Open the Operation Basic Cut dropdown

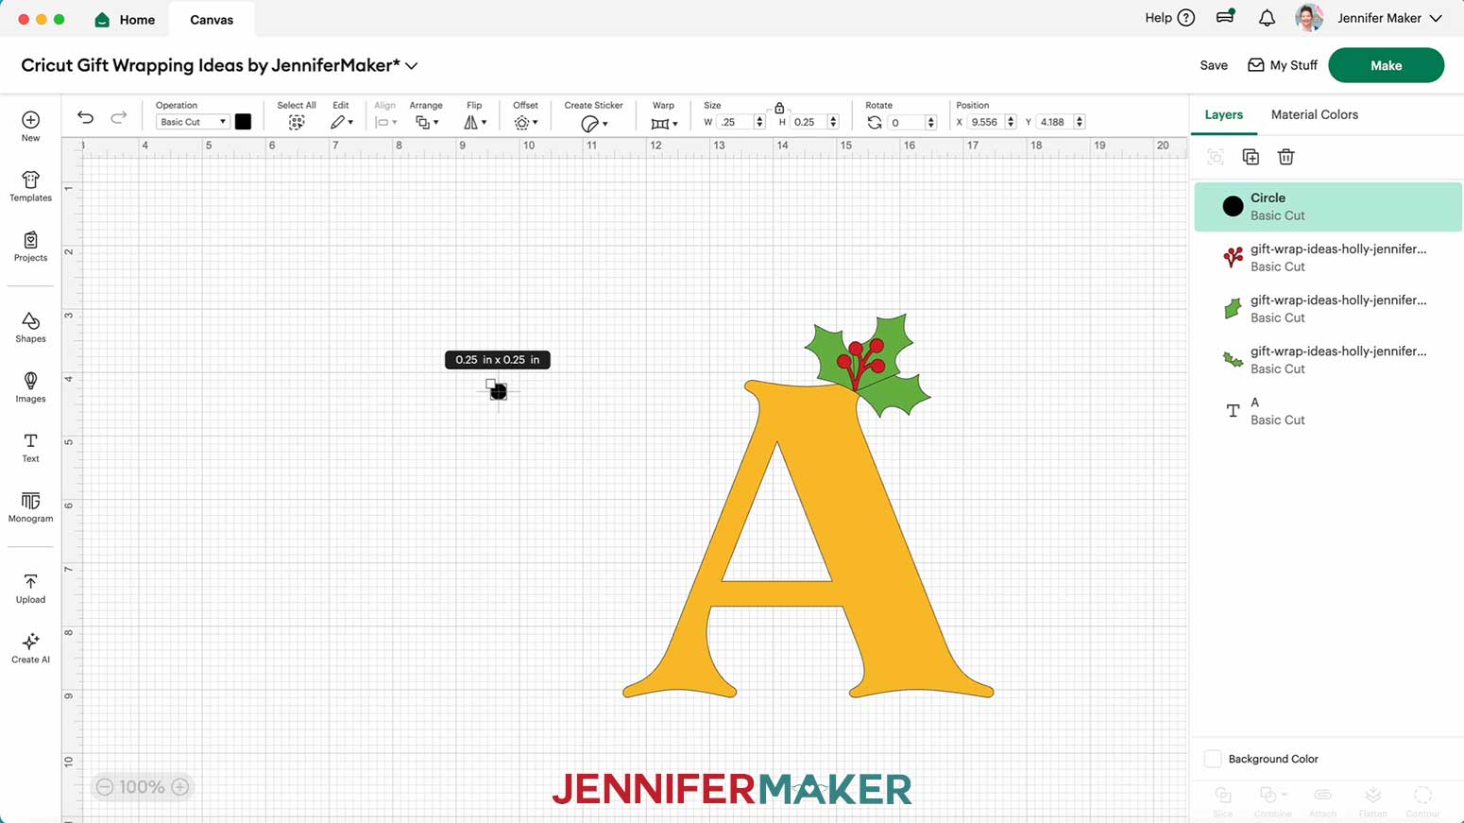(193, 122)
